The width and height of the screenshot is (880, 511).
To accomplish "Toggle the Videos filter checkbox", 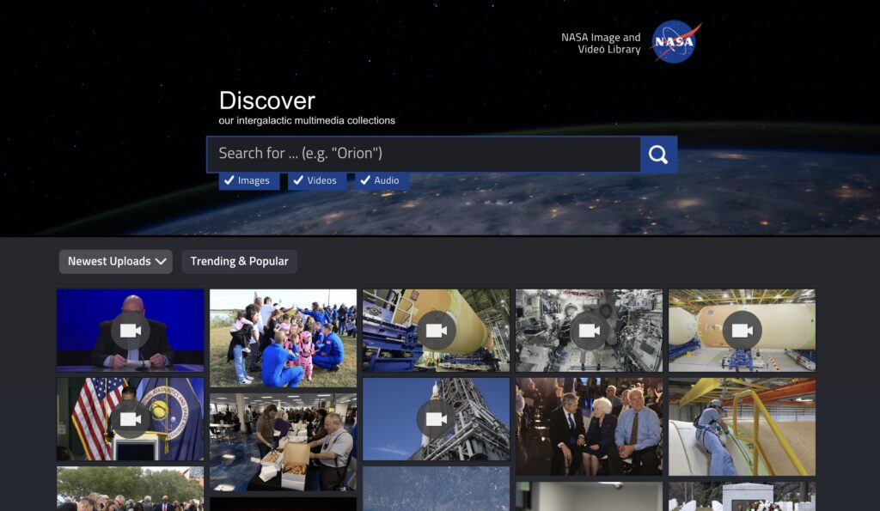I will [x=297, y=180].
